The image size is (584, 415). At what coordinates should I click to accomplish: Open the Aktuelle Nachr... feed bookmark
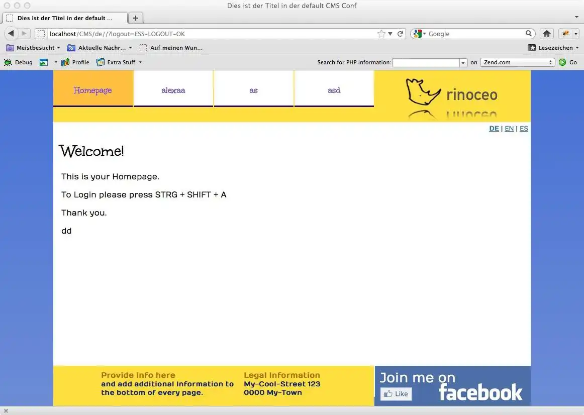click(100, 48)
